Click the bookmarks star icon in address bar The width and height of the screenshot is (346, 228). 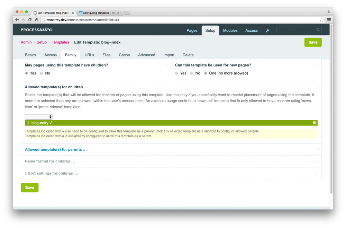(x=322, y=20)
